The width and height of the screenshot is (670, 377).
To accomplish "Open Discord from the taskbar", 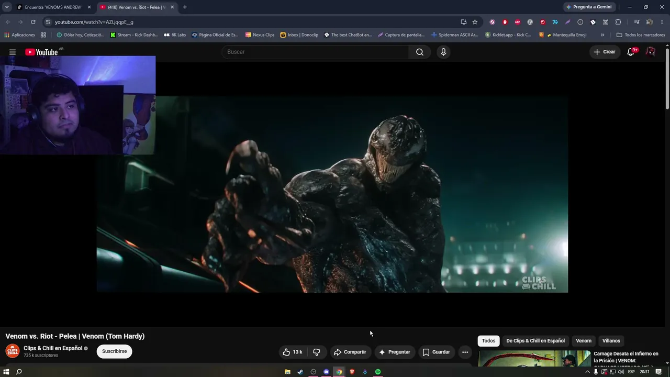I will click(326, 372).
